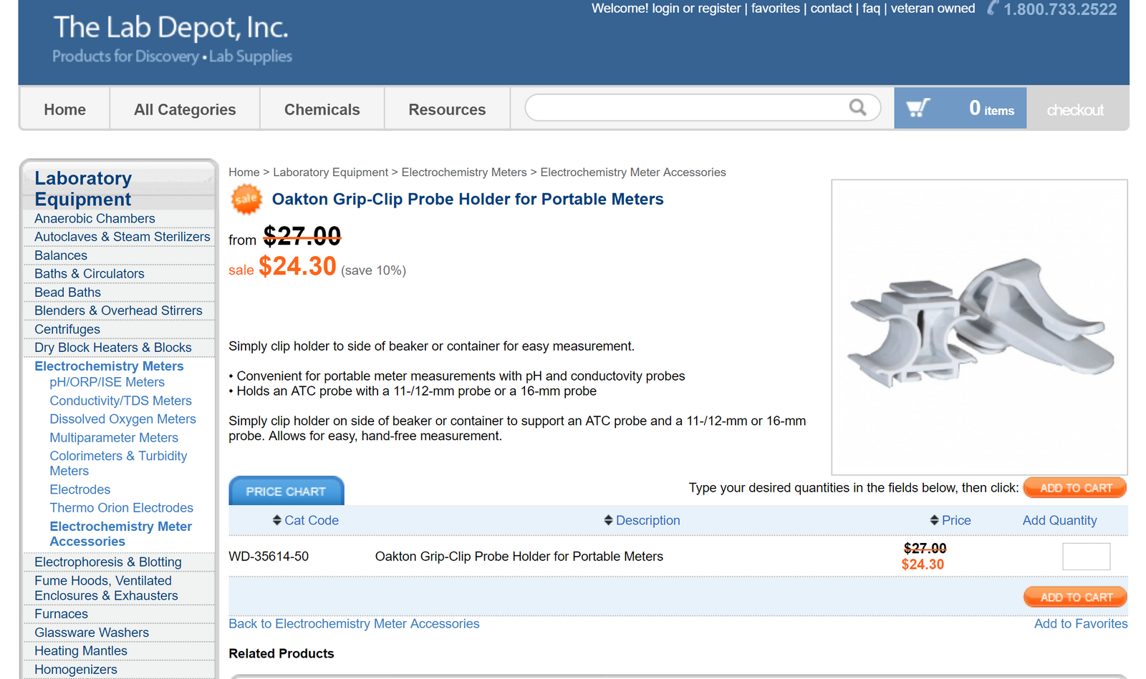View the probe holder product image
Viewport: 1146px width, 679px height.
tap(979, 327)
